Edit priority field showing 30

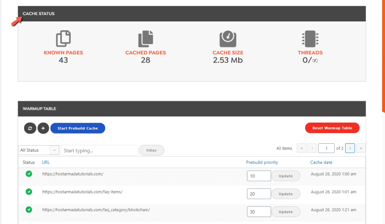pos(259,212)
